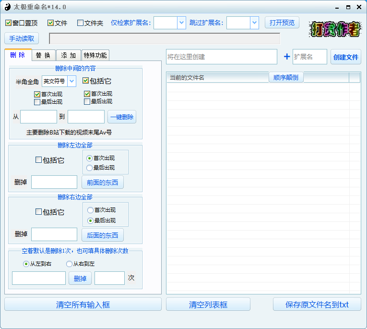Click the 后面的东西 button
The width and height of the screenshot is (367, 329).
[103, 235]
